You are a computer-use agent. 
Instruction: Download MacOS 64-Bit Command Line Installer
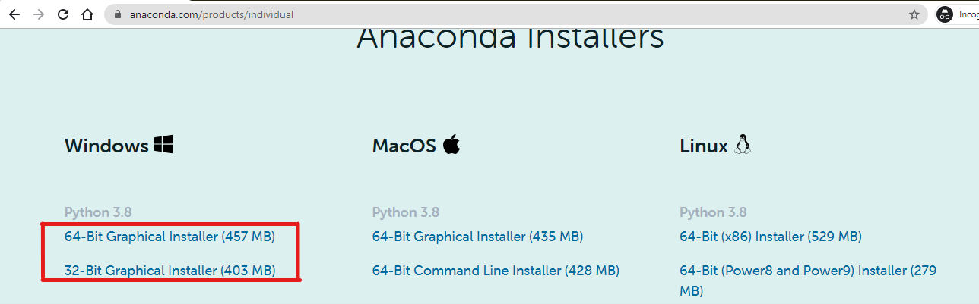(496, 270)
